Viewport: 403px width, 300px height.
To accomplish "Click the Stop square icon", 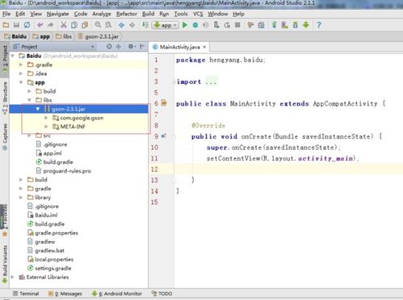I will (237, 25).
